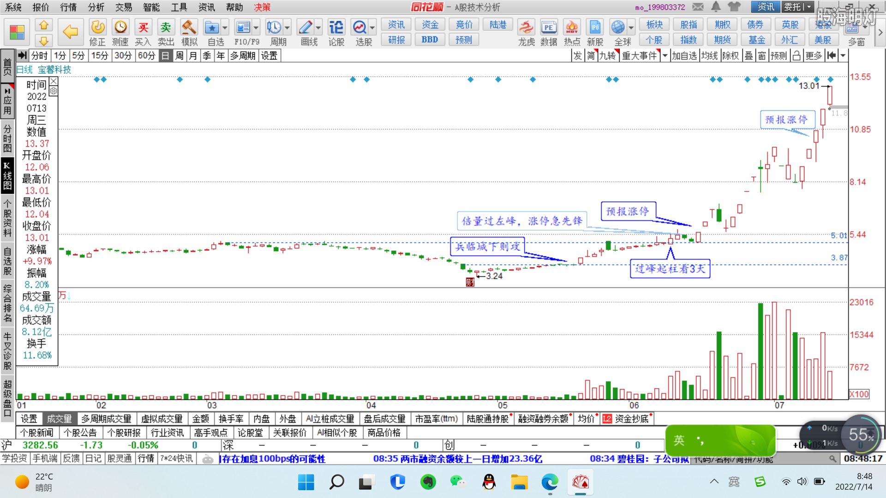This screenshot has height=498, width=886.
Task: Toggle 除权 ex-rights adjustment
Action: tap(731, 56)
